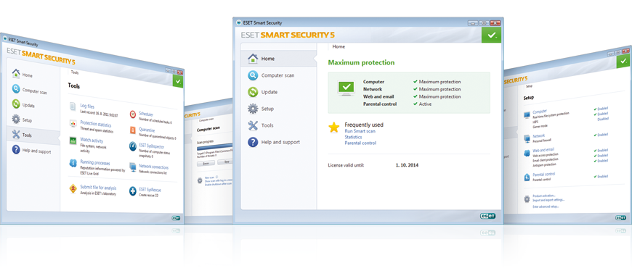Open Parental control link under Frequently used
This screenshot has width=632, height=268.
pos(360,143)
